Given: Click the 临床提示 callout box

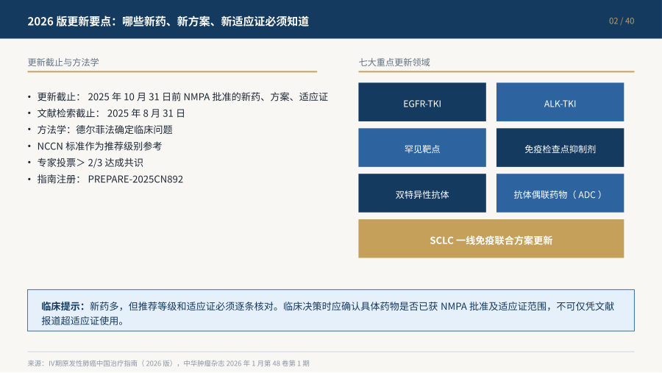Looking at the screenshot, I should (x=331, y=310).
